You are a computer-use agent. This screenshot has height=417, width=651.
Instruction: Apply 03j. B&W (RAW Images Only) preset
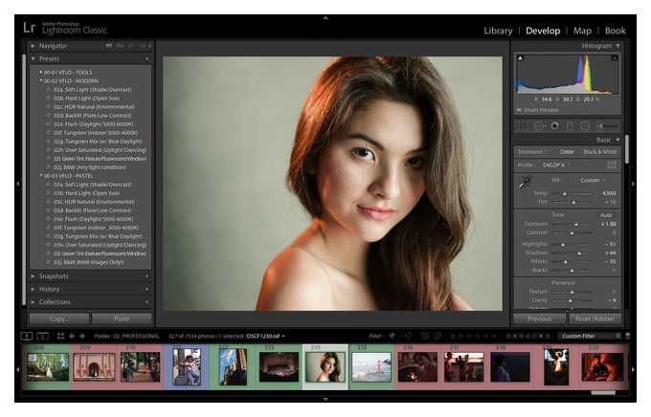click(x=88, y=262)
